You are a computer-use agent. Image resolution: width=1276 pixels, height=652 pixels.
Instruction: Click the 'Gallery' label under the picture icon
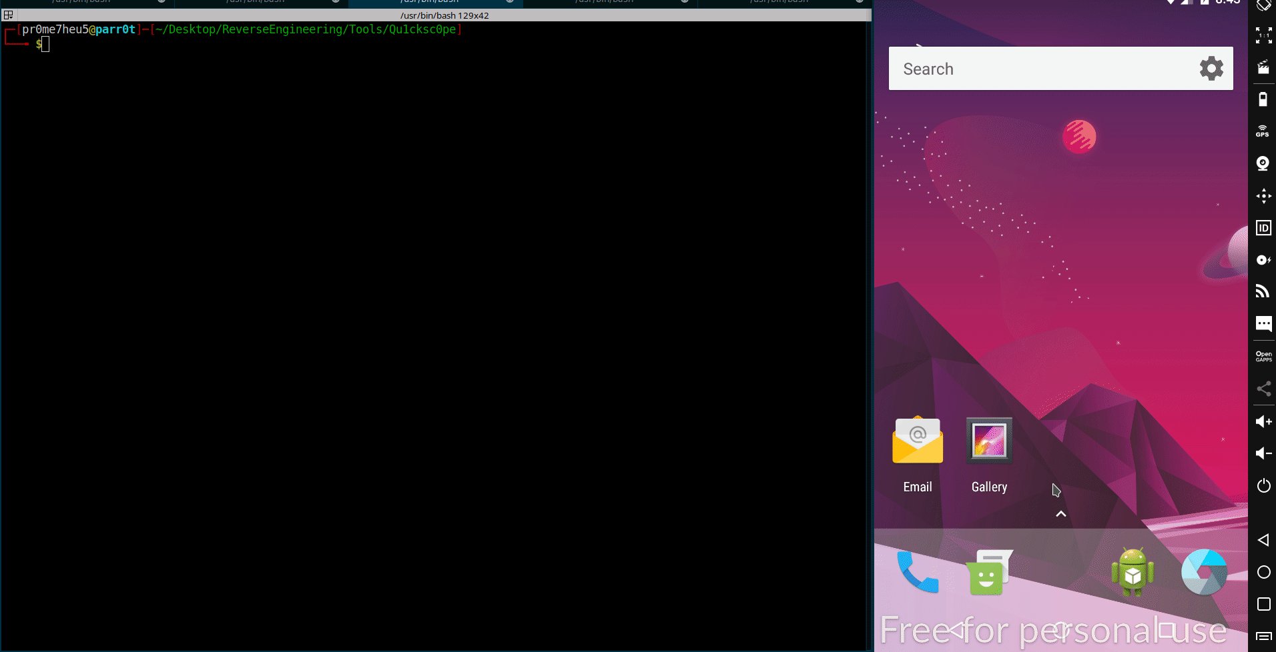(x=989, y=487)
